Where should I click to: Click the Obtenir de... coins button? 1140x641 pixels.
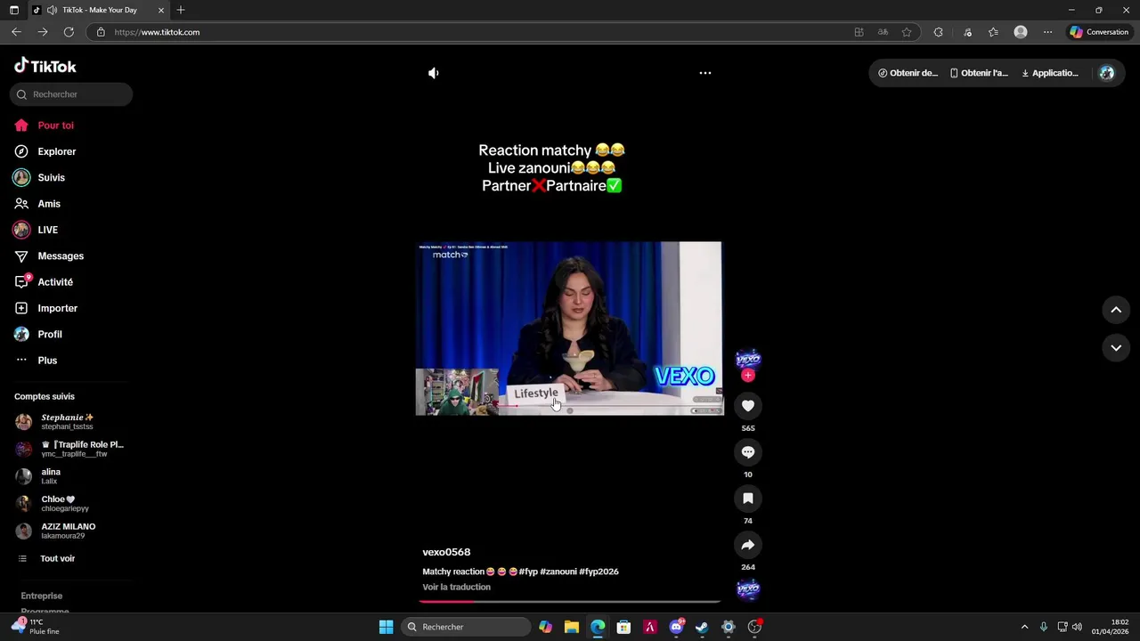(908, 73)
